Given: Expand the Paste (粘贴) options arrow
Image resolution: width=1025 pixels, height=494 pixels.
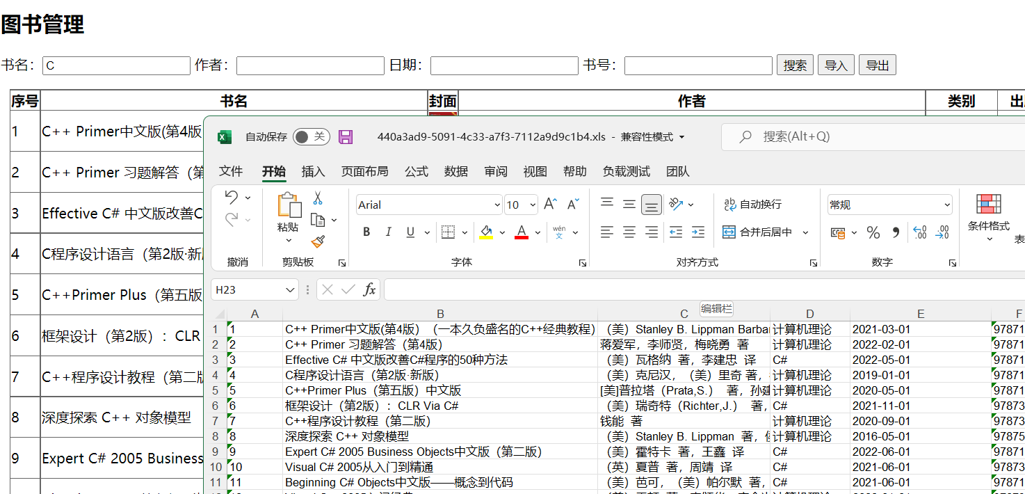Looking at the screenshot, I should (x=289, y=240).
